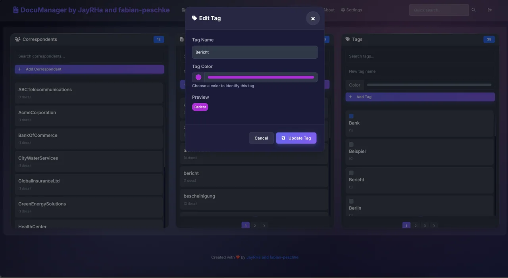Click the folder icon in top navigation
Image resolution: width=508 pixels, height=278 pixels.
click(183, 10)
